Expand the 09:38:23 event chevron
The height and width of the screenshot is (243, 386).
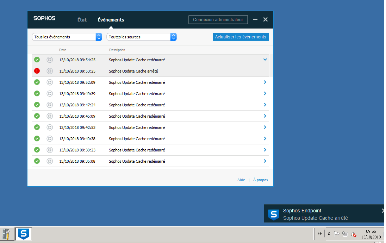point(265,150)
